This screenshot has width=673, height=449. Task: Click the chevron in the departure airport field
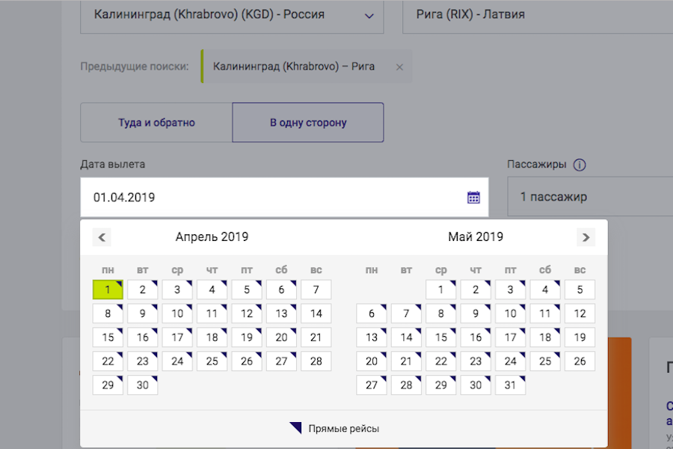tap(368, 13)
